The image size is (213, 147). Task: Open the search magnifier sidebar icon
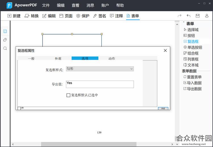5,48
